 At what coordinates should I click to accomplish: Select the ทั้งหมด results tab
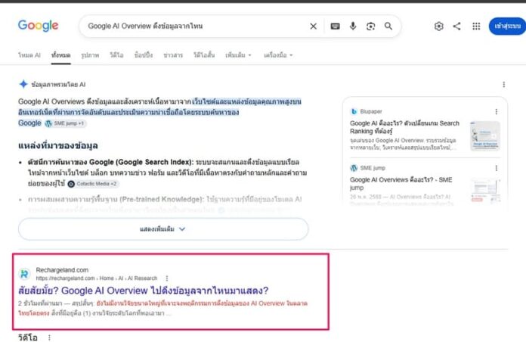pos(60,55)
